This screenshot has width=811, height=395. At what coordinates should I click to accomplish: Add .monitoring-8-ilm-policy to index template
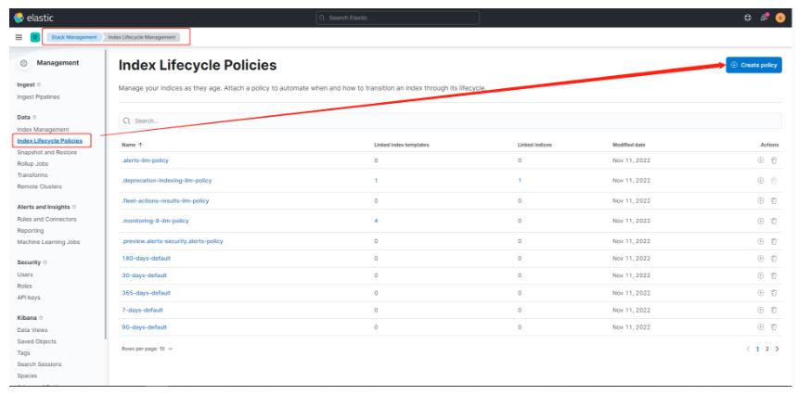pos(760,221)
